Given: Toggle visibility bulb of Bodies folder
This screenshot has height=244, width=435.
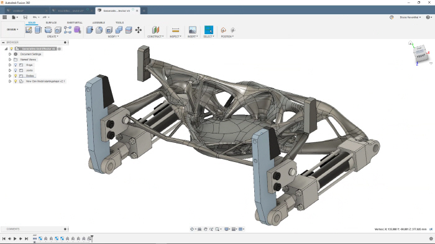Looking at the screenshot, I should (16, 76).
